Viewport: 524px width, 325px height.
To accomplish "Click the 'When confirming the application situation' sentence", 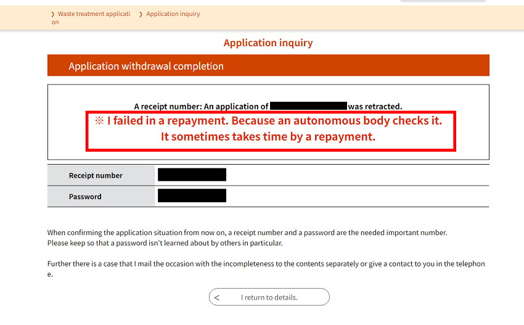I will [247, 232].
